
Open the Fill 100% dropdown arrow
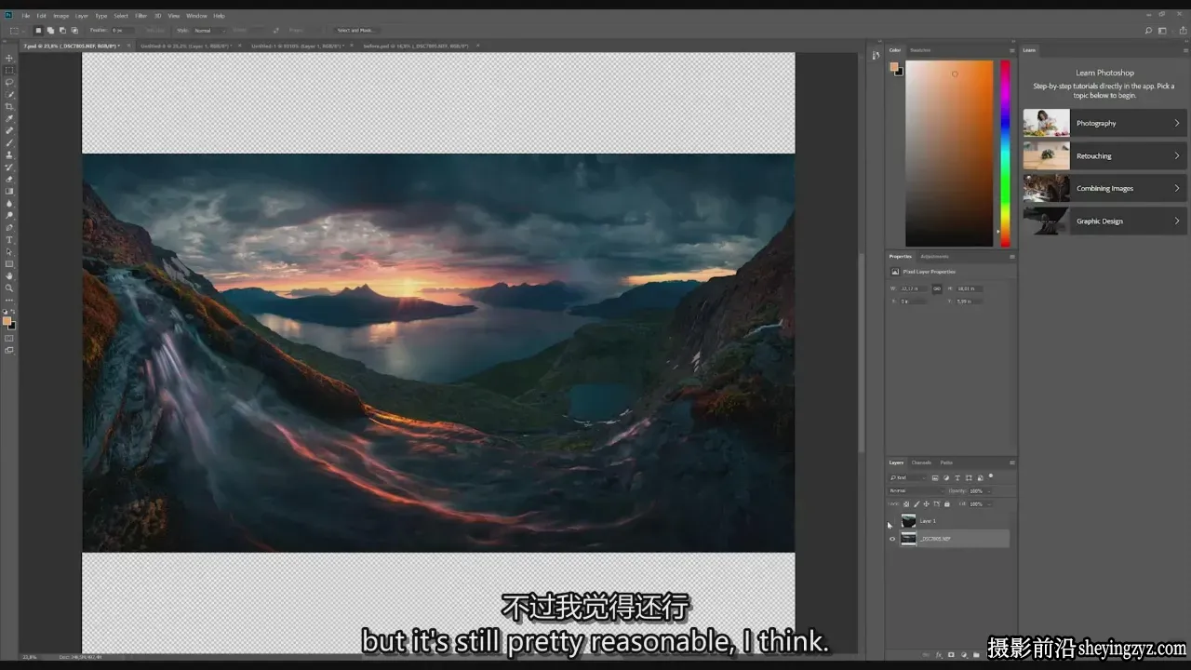click(989, 504)
